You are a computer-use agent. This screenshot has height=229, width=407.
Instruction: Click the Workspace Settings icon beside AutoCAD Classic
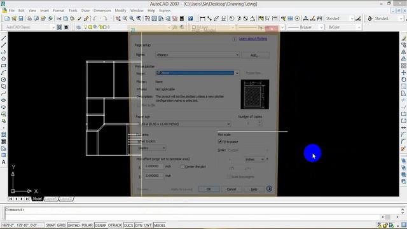click(59, 27)
